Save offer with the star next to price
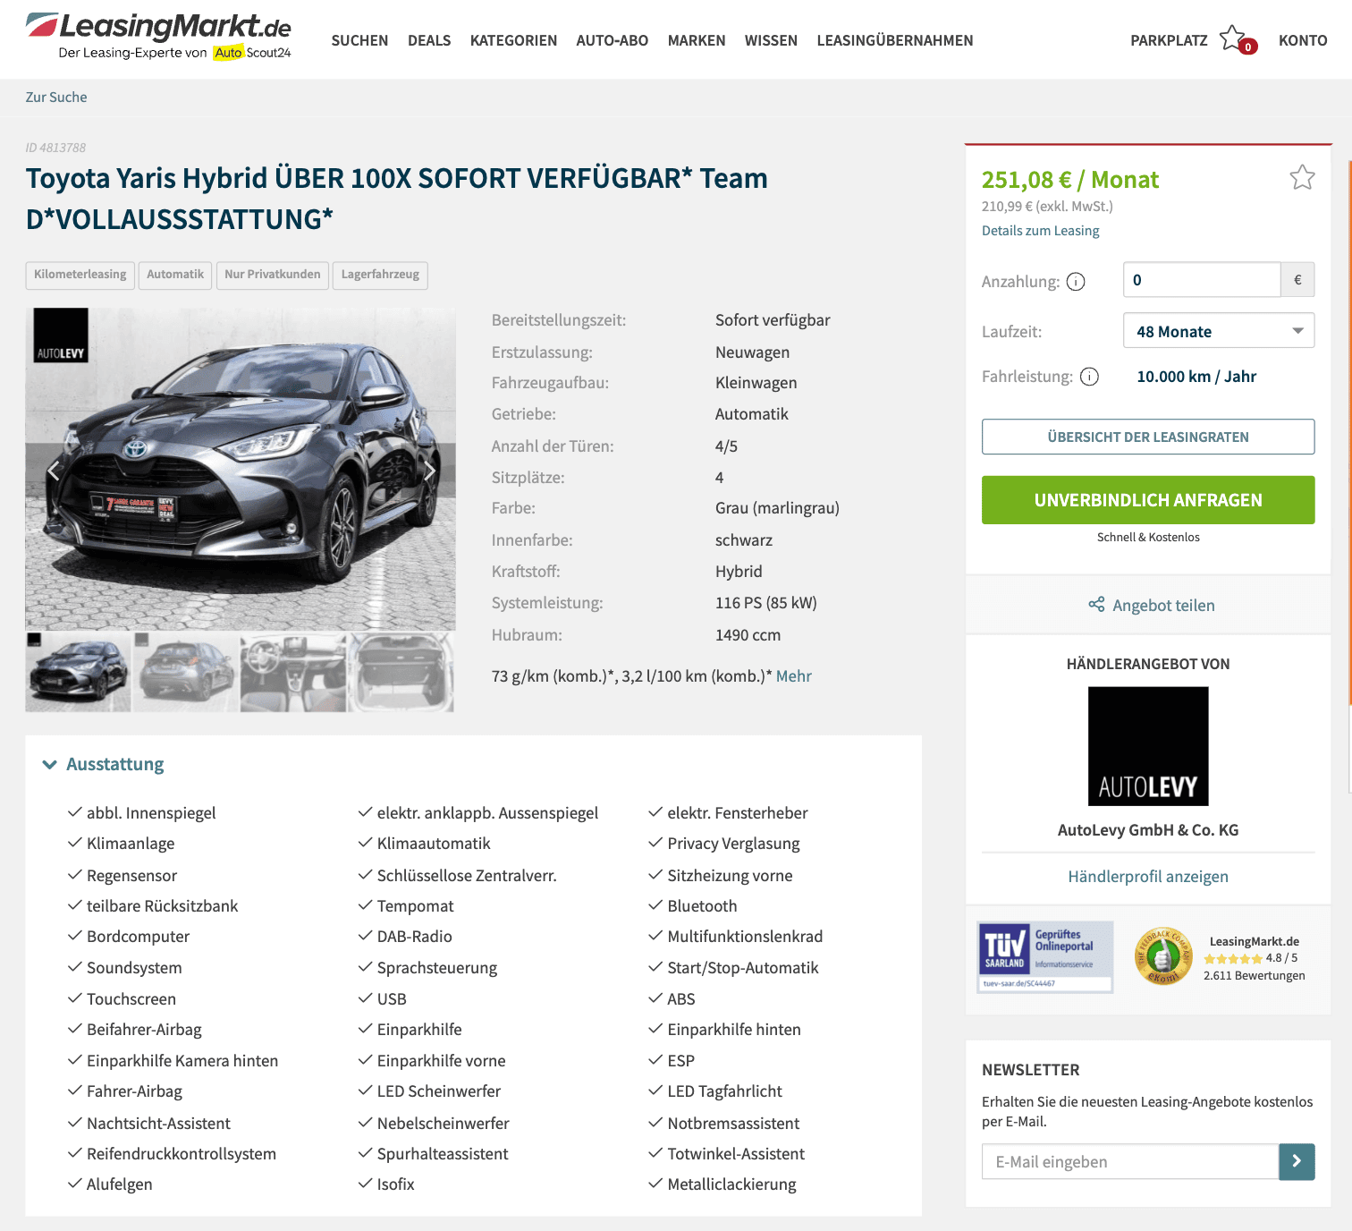Screen dimensions: 1352x1231 pos(1302,177)
